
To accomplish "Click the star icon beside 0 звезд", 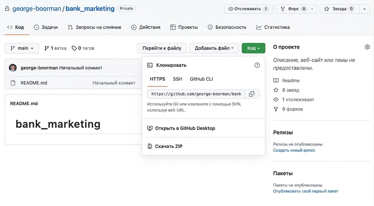I will [276, 90].
